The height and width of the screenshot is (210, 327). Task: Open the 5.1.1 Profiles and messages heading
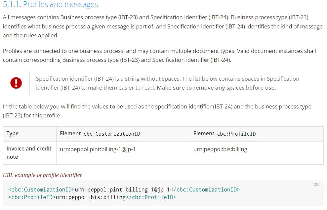point(51,4)
